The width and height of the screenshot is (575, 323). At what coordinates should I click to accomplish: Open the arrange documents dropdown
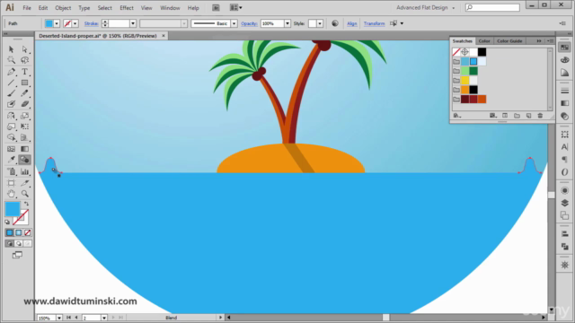click(x=235, y=8)
